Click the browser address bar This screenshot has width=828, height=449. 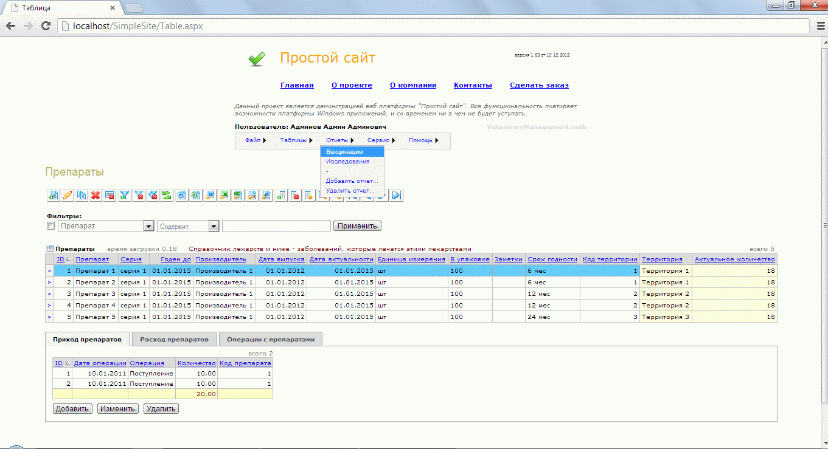(432, 26)
